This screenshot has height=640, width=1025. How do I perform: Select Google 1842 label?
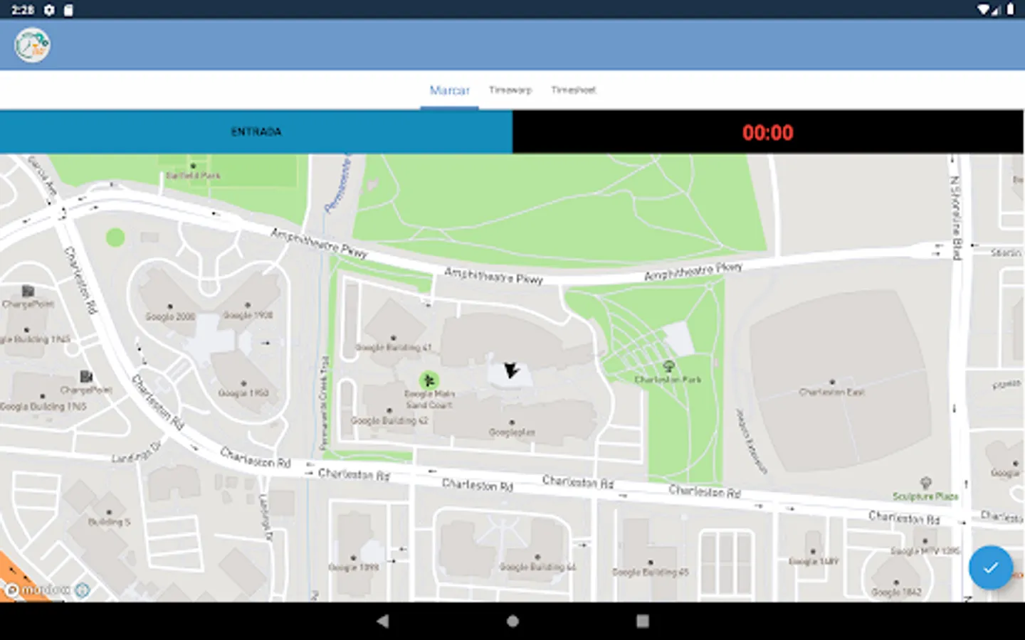[x=896, y=592]
